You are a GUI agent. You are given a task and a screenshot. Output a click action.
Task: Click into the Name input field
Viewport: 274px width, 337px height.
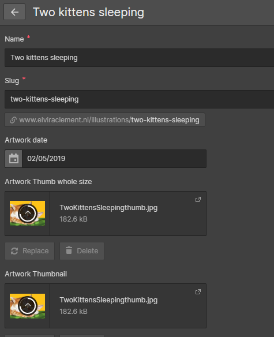tap(139, 58)
